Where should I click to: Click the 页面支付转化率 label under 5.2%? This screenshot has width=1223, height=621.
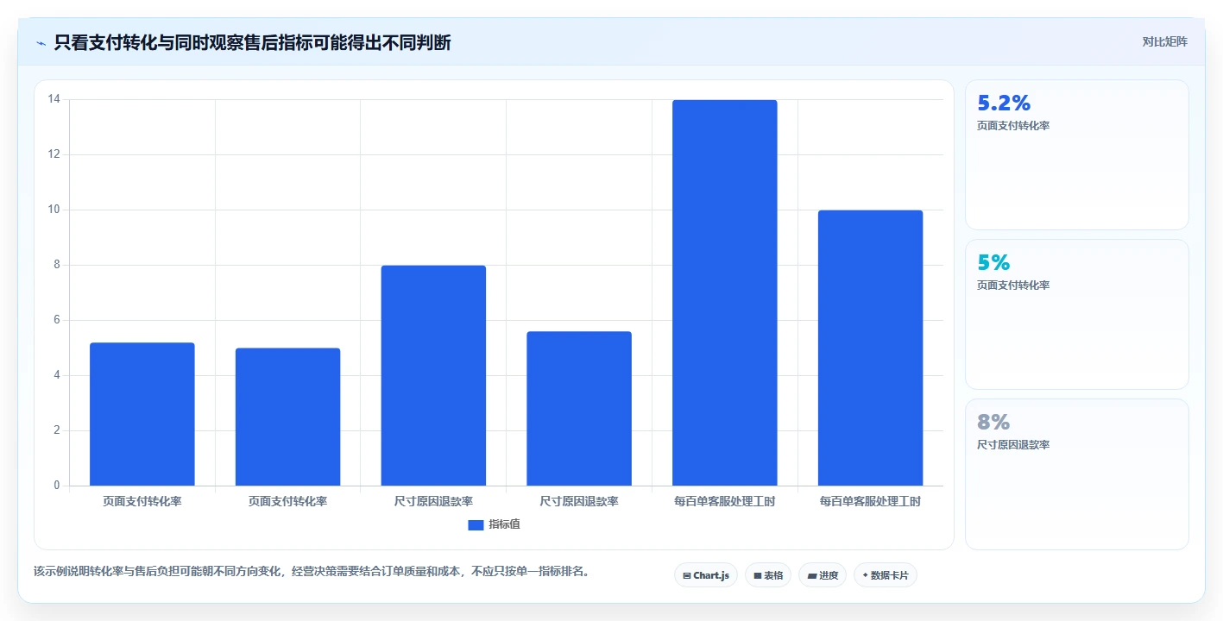tap(1013, 126)
